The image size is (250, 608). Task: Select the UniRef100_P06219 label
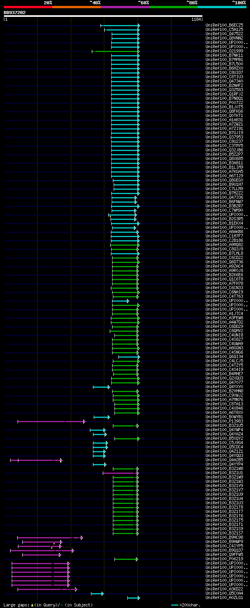[224, 559]
